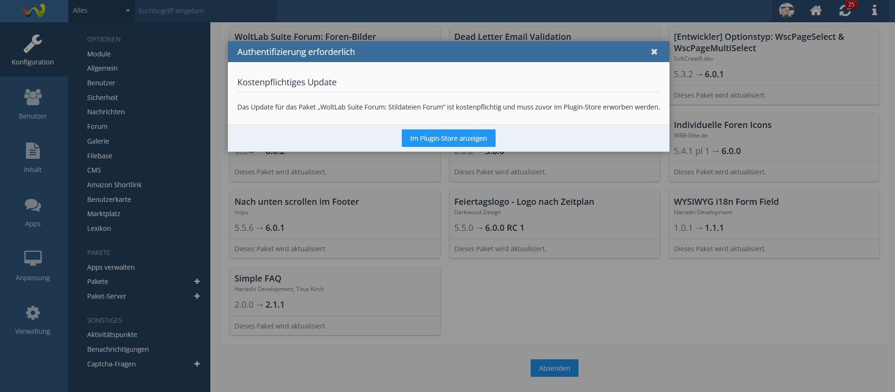Click the home icon in header
The width and height of the screenshot is (895, 392).
(x=815, y=10)
